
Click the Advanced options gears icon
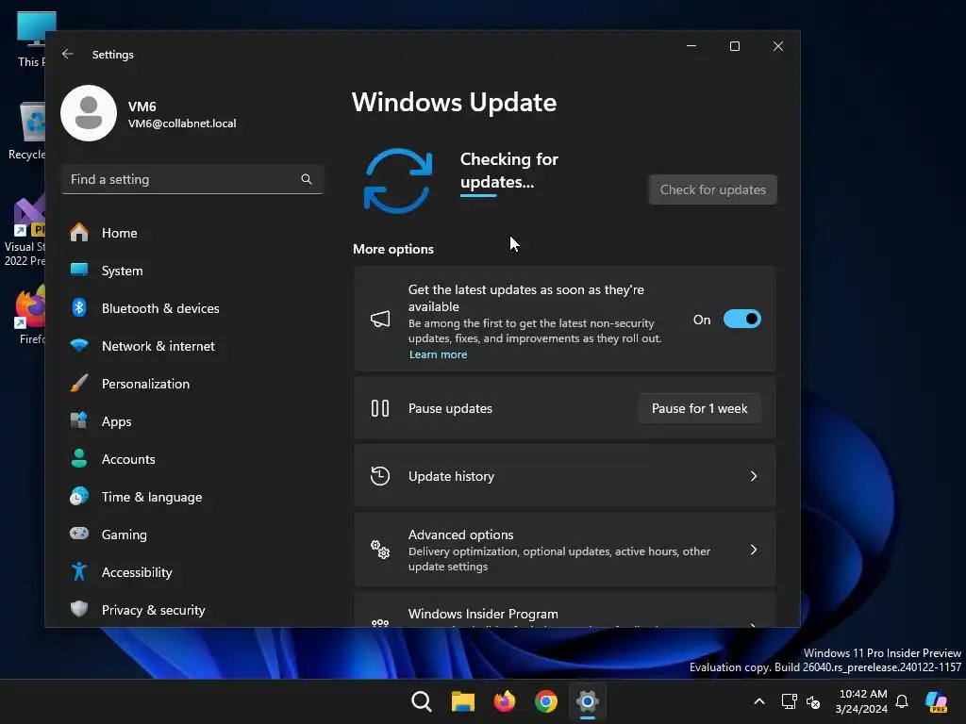coord(380,550)
